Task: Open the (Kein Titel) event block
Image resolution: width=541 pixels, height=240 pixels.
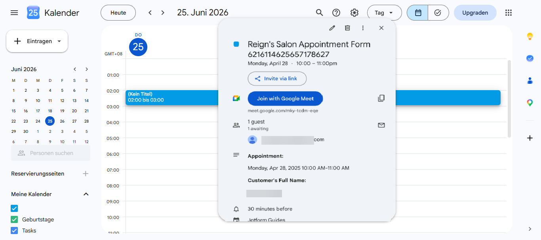Action: point(172,97)
